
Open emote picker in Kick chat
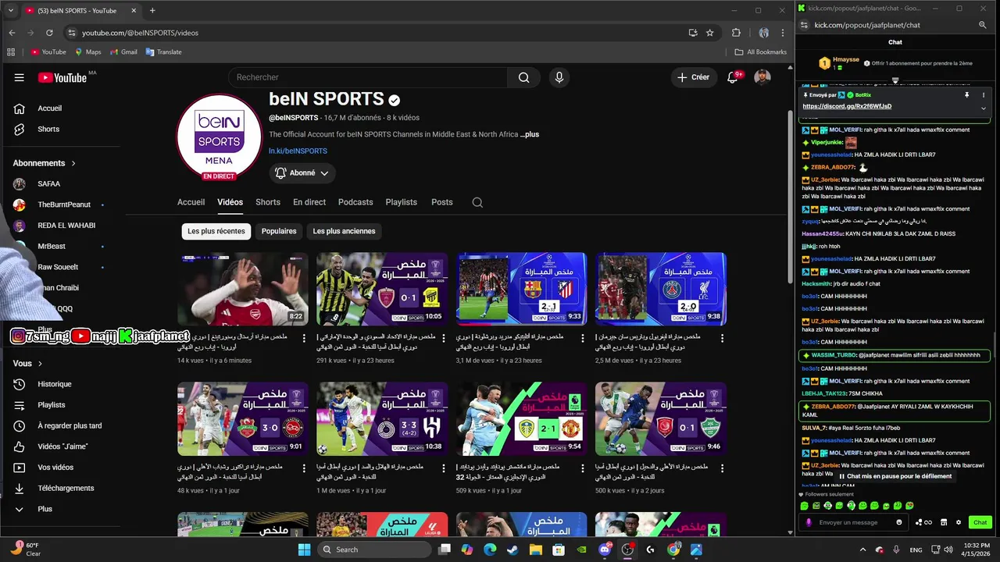coord(899,522)
